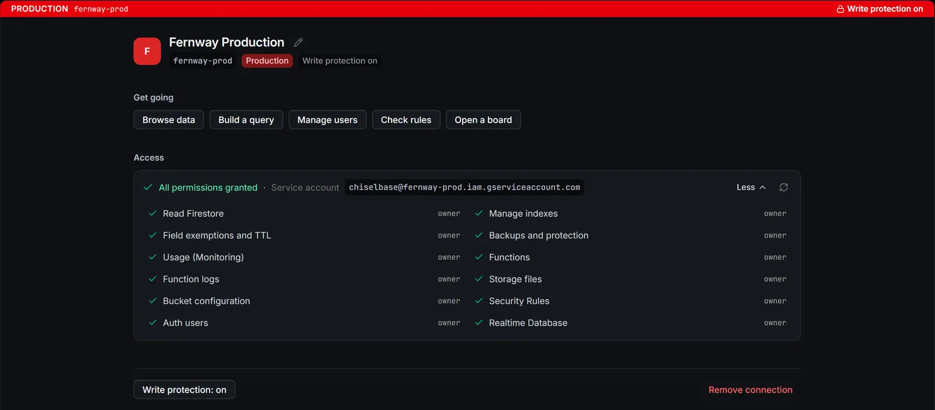Click the check icon next to Manage indexes
This screenshot has height=410, width=935.
tap(479, 214)
